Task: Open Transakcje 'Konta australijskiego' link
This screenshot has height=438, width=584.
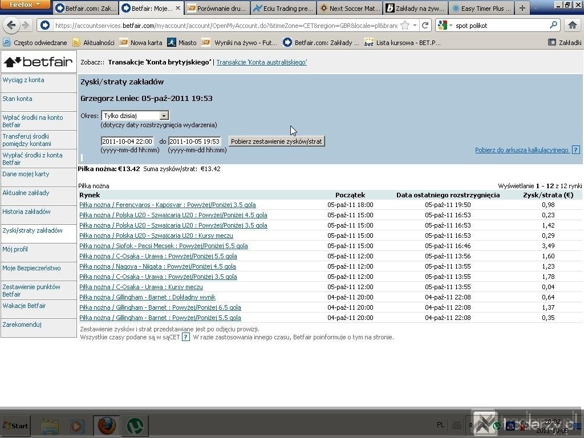Action: (x=261, y=62)
